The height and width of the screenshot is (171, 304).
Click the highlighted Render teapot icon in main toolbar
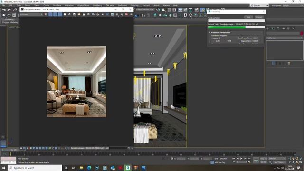(202, 9)
